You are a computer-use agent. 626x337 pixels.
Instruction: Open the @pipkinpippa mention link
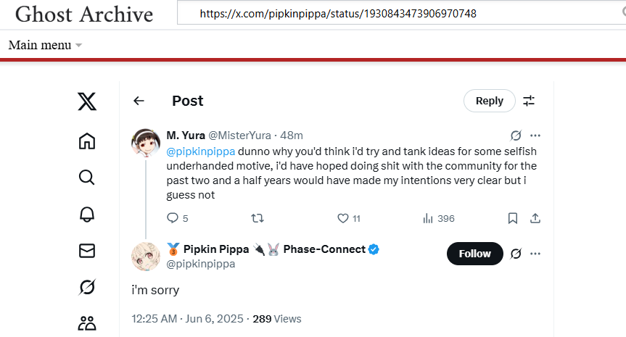[201, 151]
